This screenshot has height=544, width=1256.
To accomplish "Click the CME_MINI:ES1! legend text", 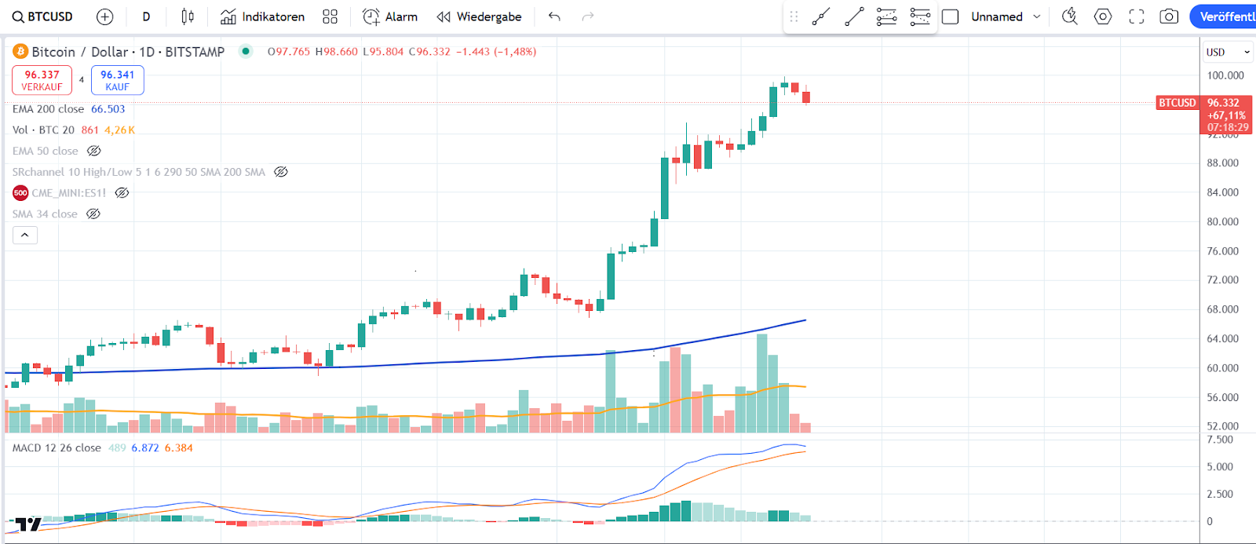I will (x=69, y=192).
